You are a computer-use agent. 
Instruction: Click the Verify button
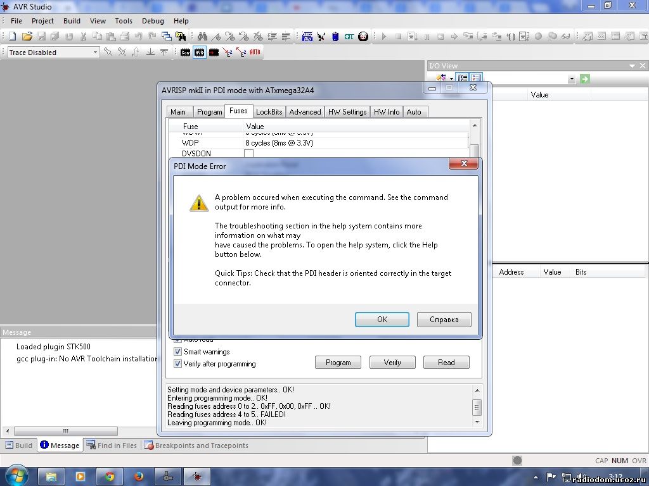tap(392, 363)
